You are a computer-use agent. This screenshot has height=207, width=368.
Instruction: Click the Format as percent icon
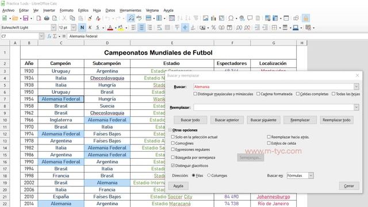tap(213, 28)
